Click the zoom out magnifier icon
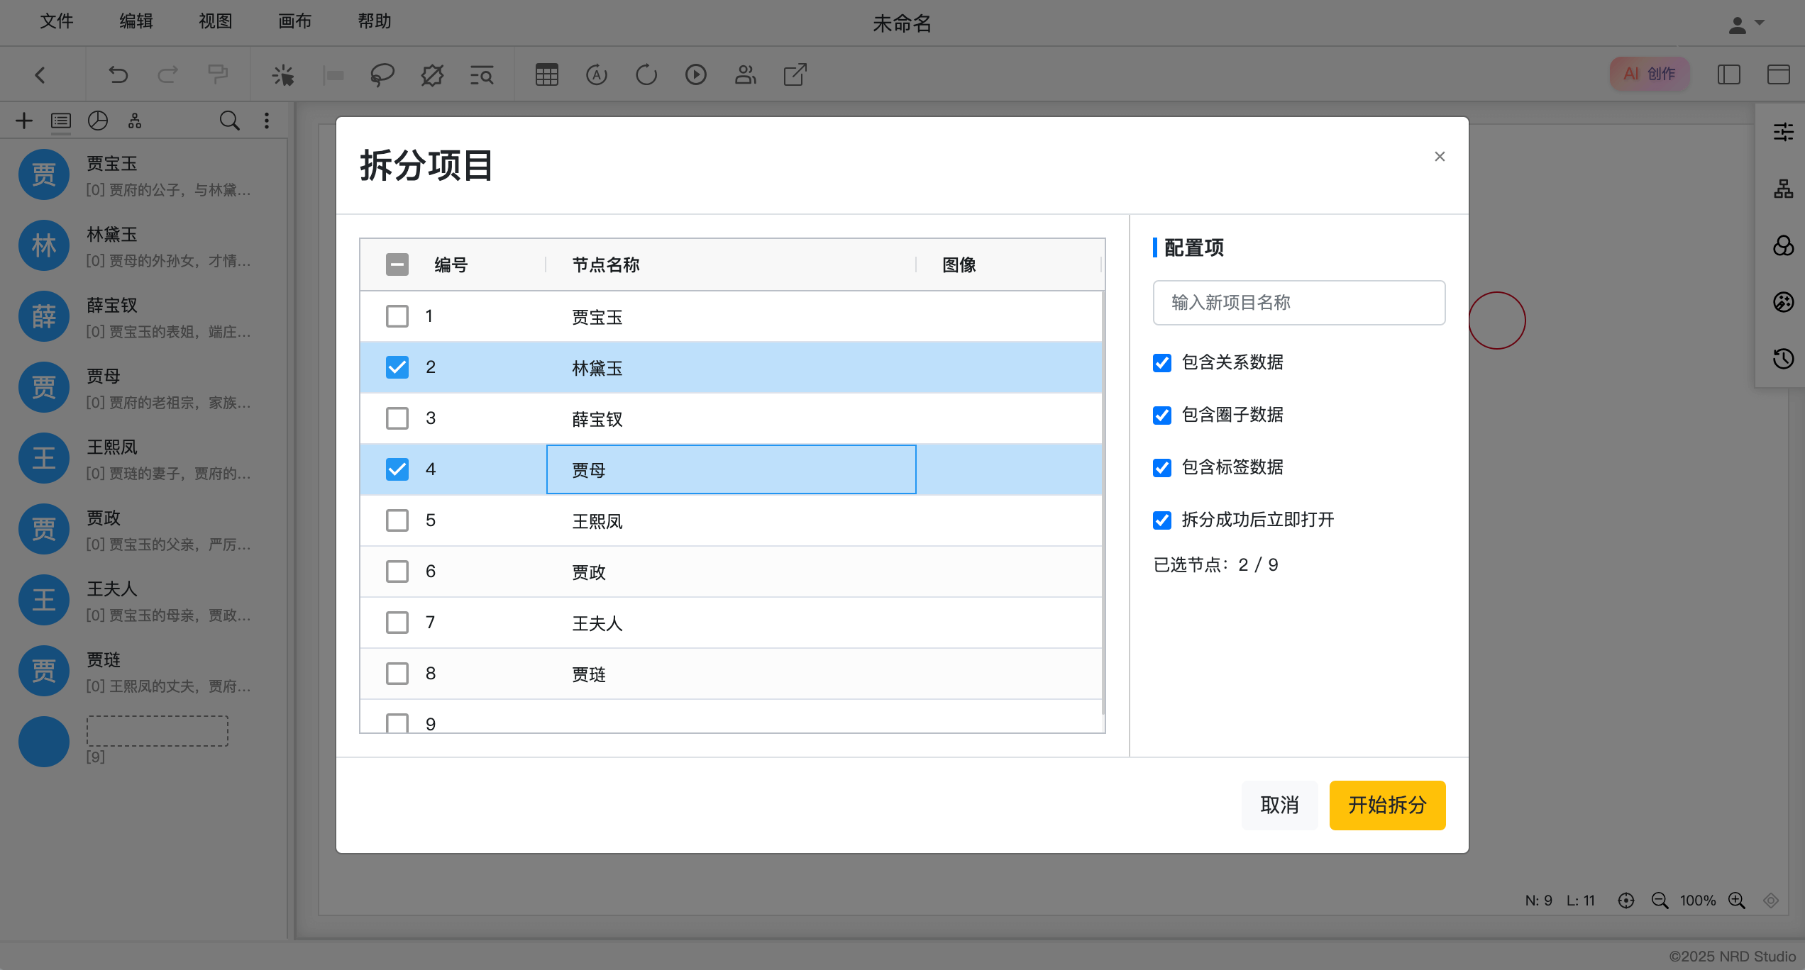Image resolution: width=1805 pixels, height=970 pixels. click(x=1660, y=901)
